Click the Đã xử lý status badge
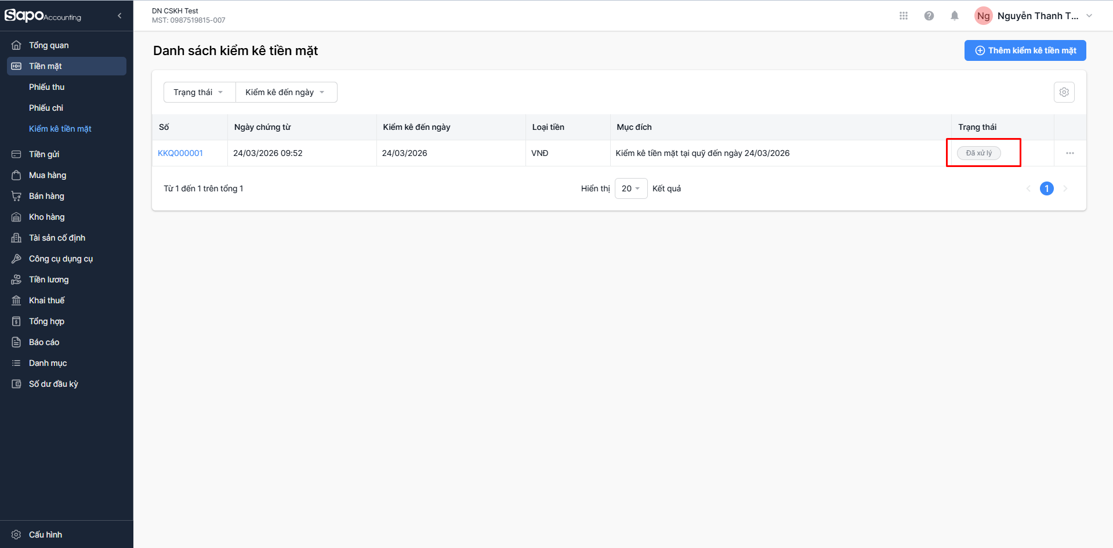This screenshot has height=548, width=1113. point(978,153)
